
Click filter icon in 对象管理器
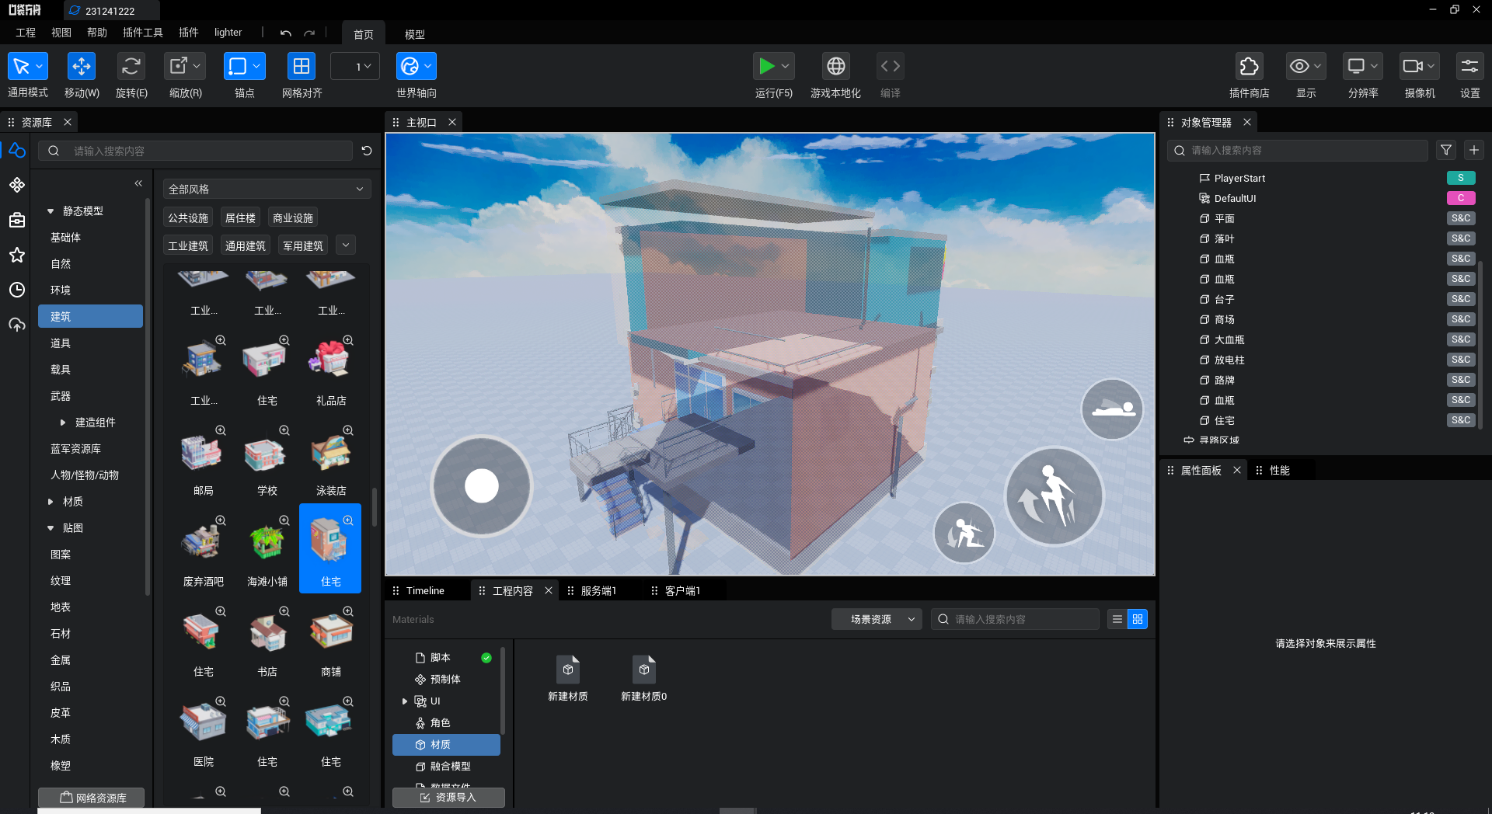tap(1445, 150)
